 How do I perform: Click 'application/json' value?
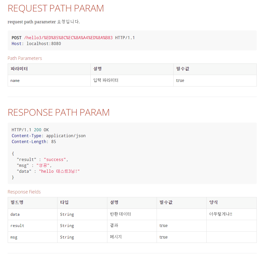[66, 136]
